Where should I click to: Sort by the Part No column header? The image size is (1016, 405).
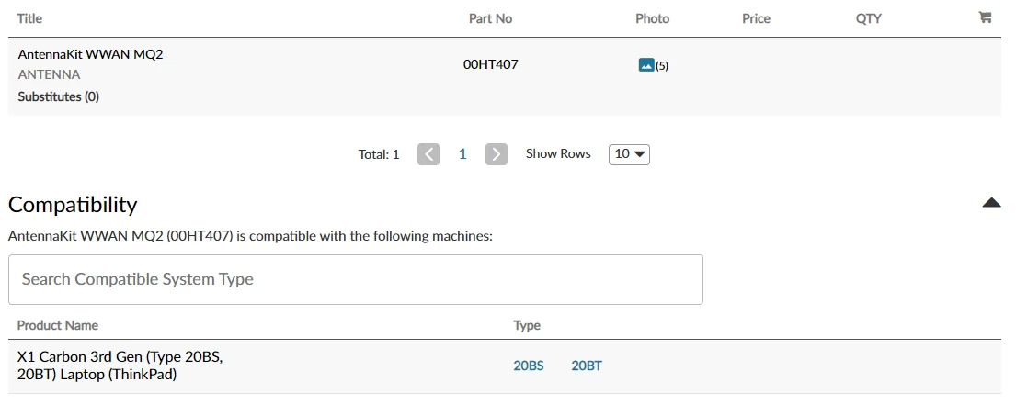490,18
